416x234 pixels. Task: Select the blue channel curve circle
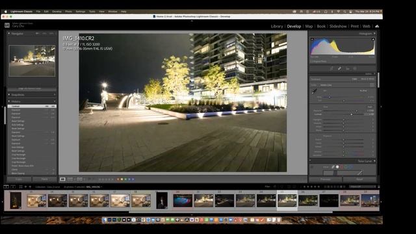pyautogui.click(x=351, y=167)
